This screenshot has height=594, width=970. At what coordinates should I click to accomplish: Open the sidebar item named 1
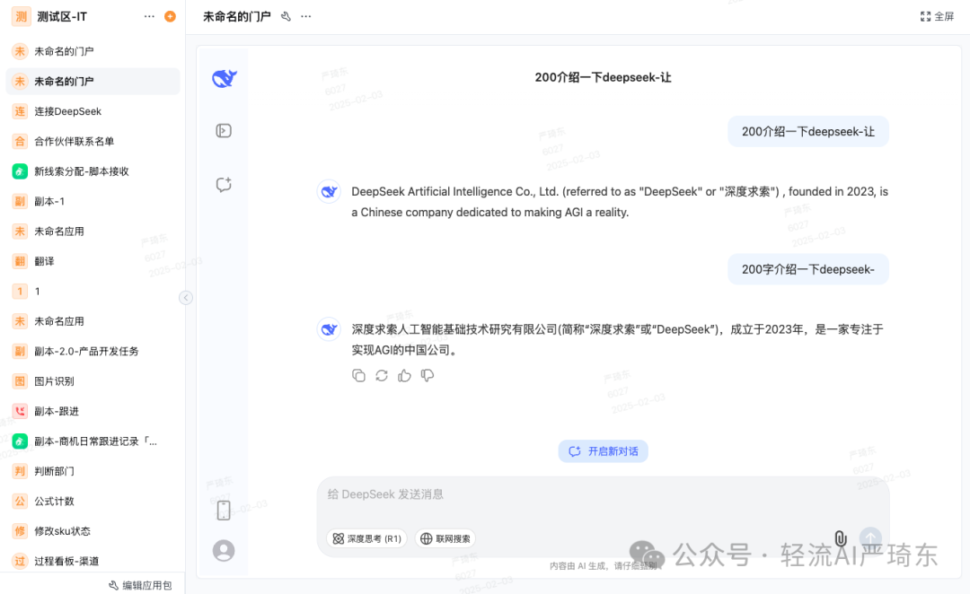click(x=93, y=291)
